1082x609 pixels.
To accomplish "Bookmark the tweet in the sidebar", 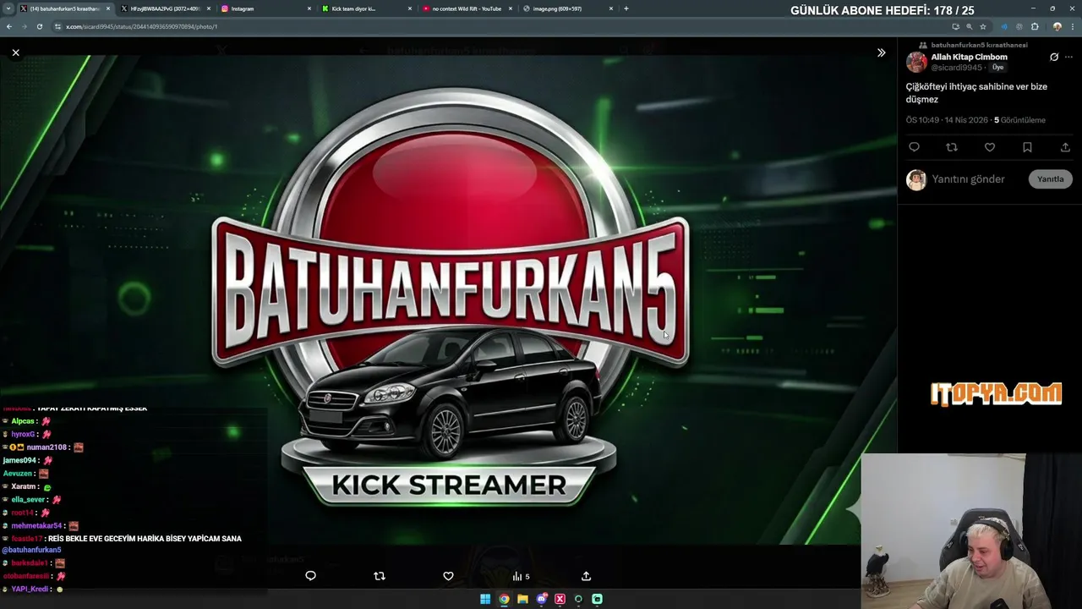I will point(1027,147).
